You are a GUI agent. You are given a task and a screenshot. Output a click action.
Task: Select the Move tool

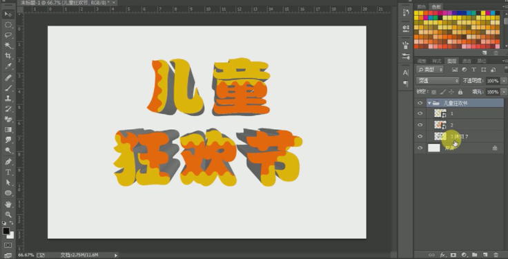pos(8,15)
